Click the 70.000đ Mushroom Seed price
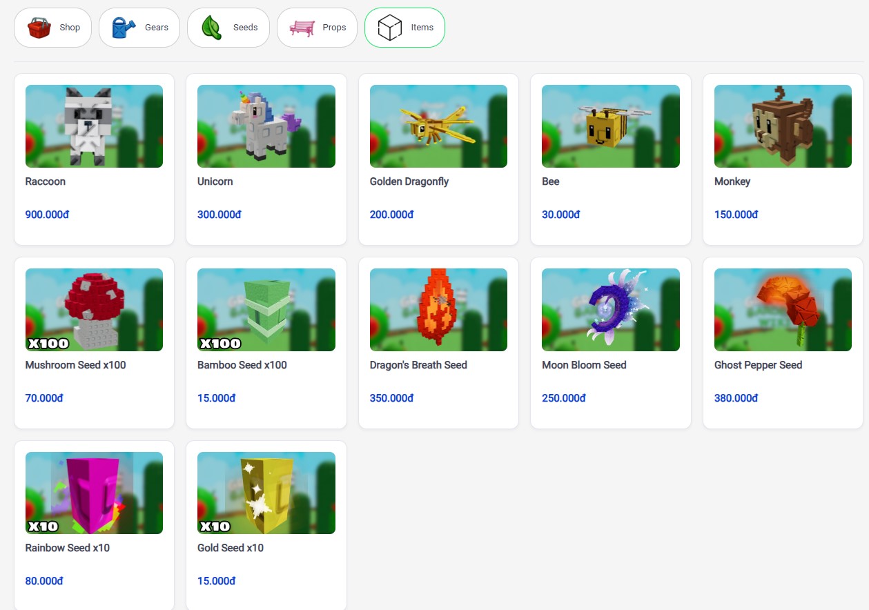 (x=45, y=398)
